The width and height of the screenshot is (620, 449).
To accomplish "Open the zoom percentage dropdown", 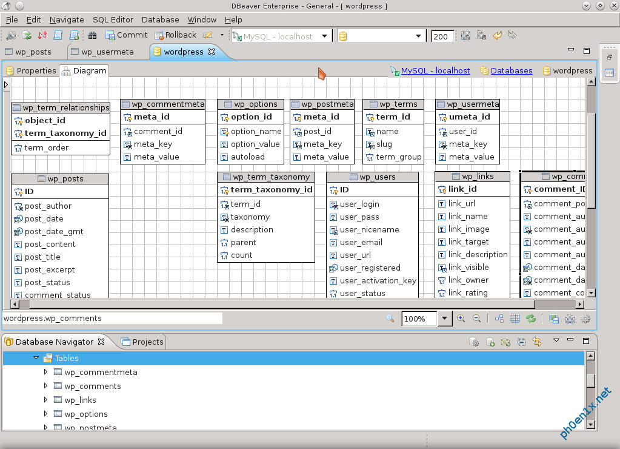I will tap(445, 319).
